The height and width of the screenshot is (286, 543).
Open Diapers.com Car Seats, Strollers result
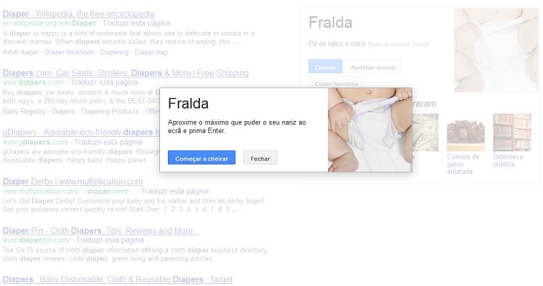click(126, 73)
